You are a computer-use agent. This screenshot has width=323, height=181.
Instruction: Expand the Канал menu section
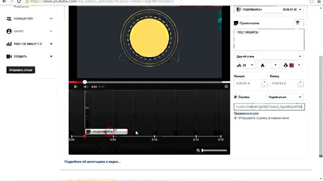(x=51, y=31)
